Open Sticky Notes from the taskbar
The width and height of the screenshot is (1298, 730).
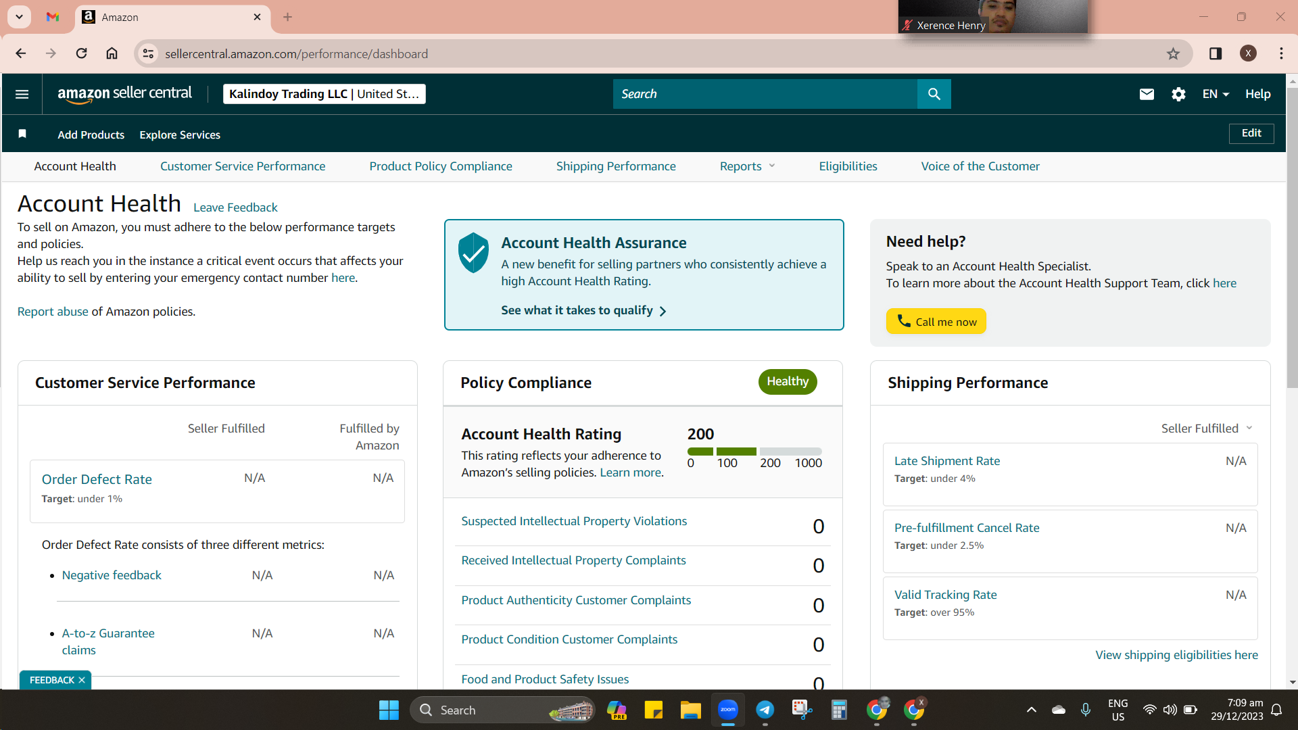[654, 710]
